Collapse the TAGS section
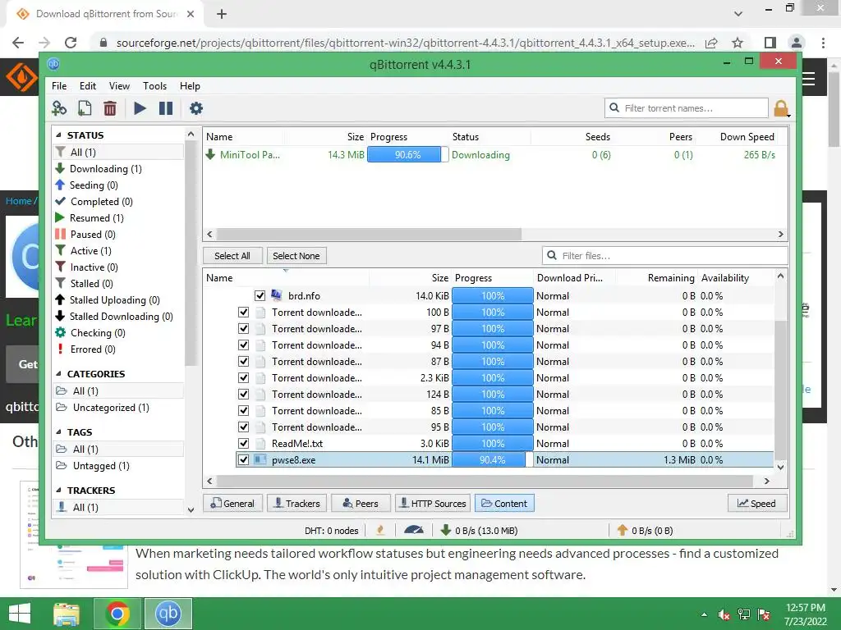This screenshot has width=841, height=630. click(58, 431)
